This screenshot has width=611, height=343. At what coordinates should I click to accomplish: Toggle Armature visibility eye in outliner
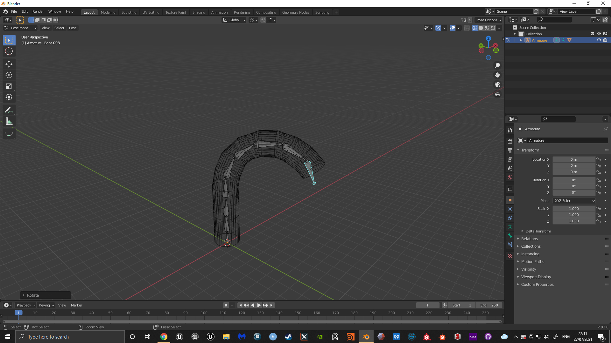tap(599, 40)
